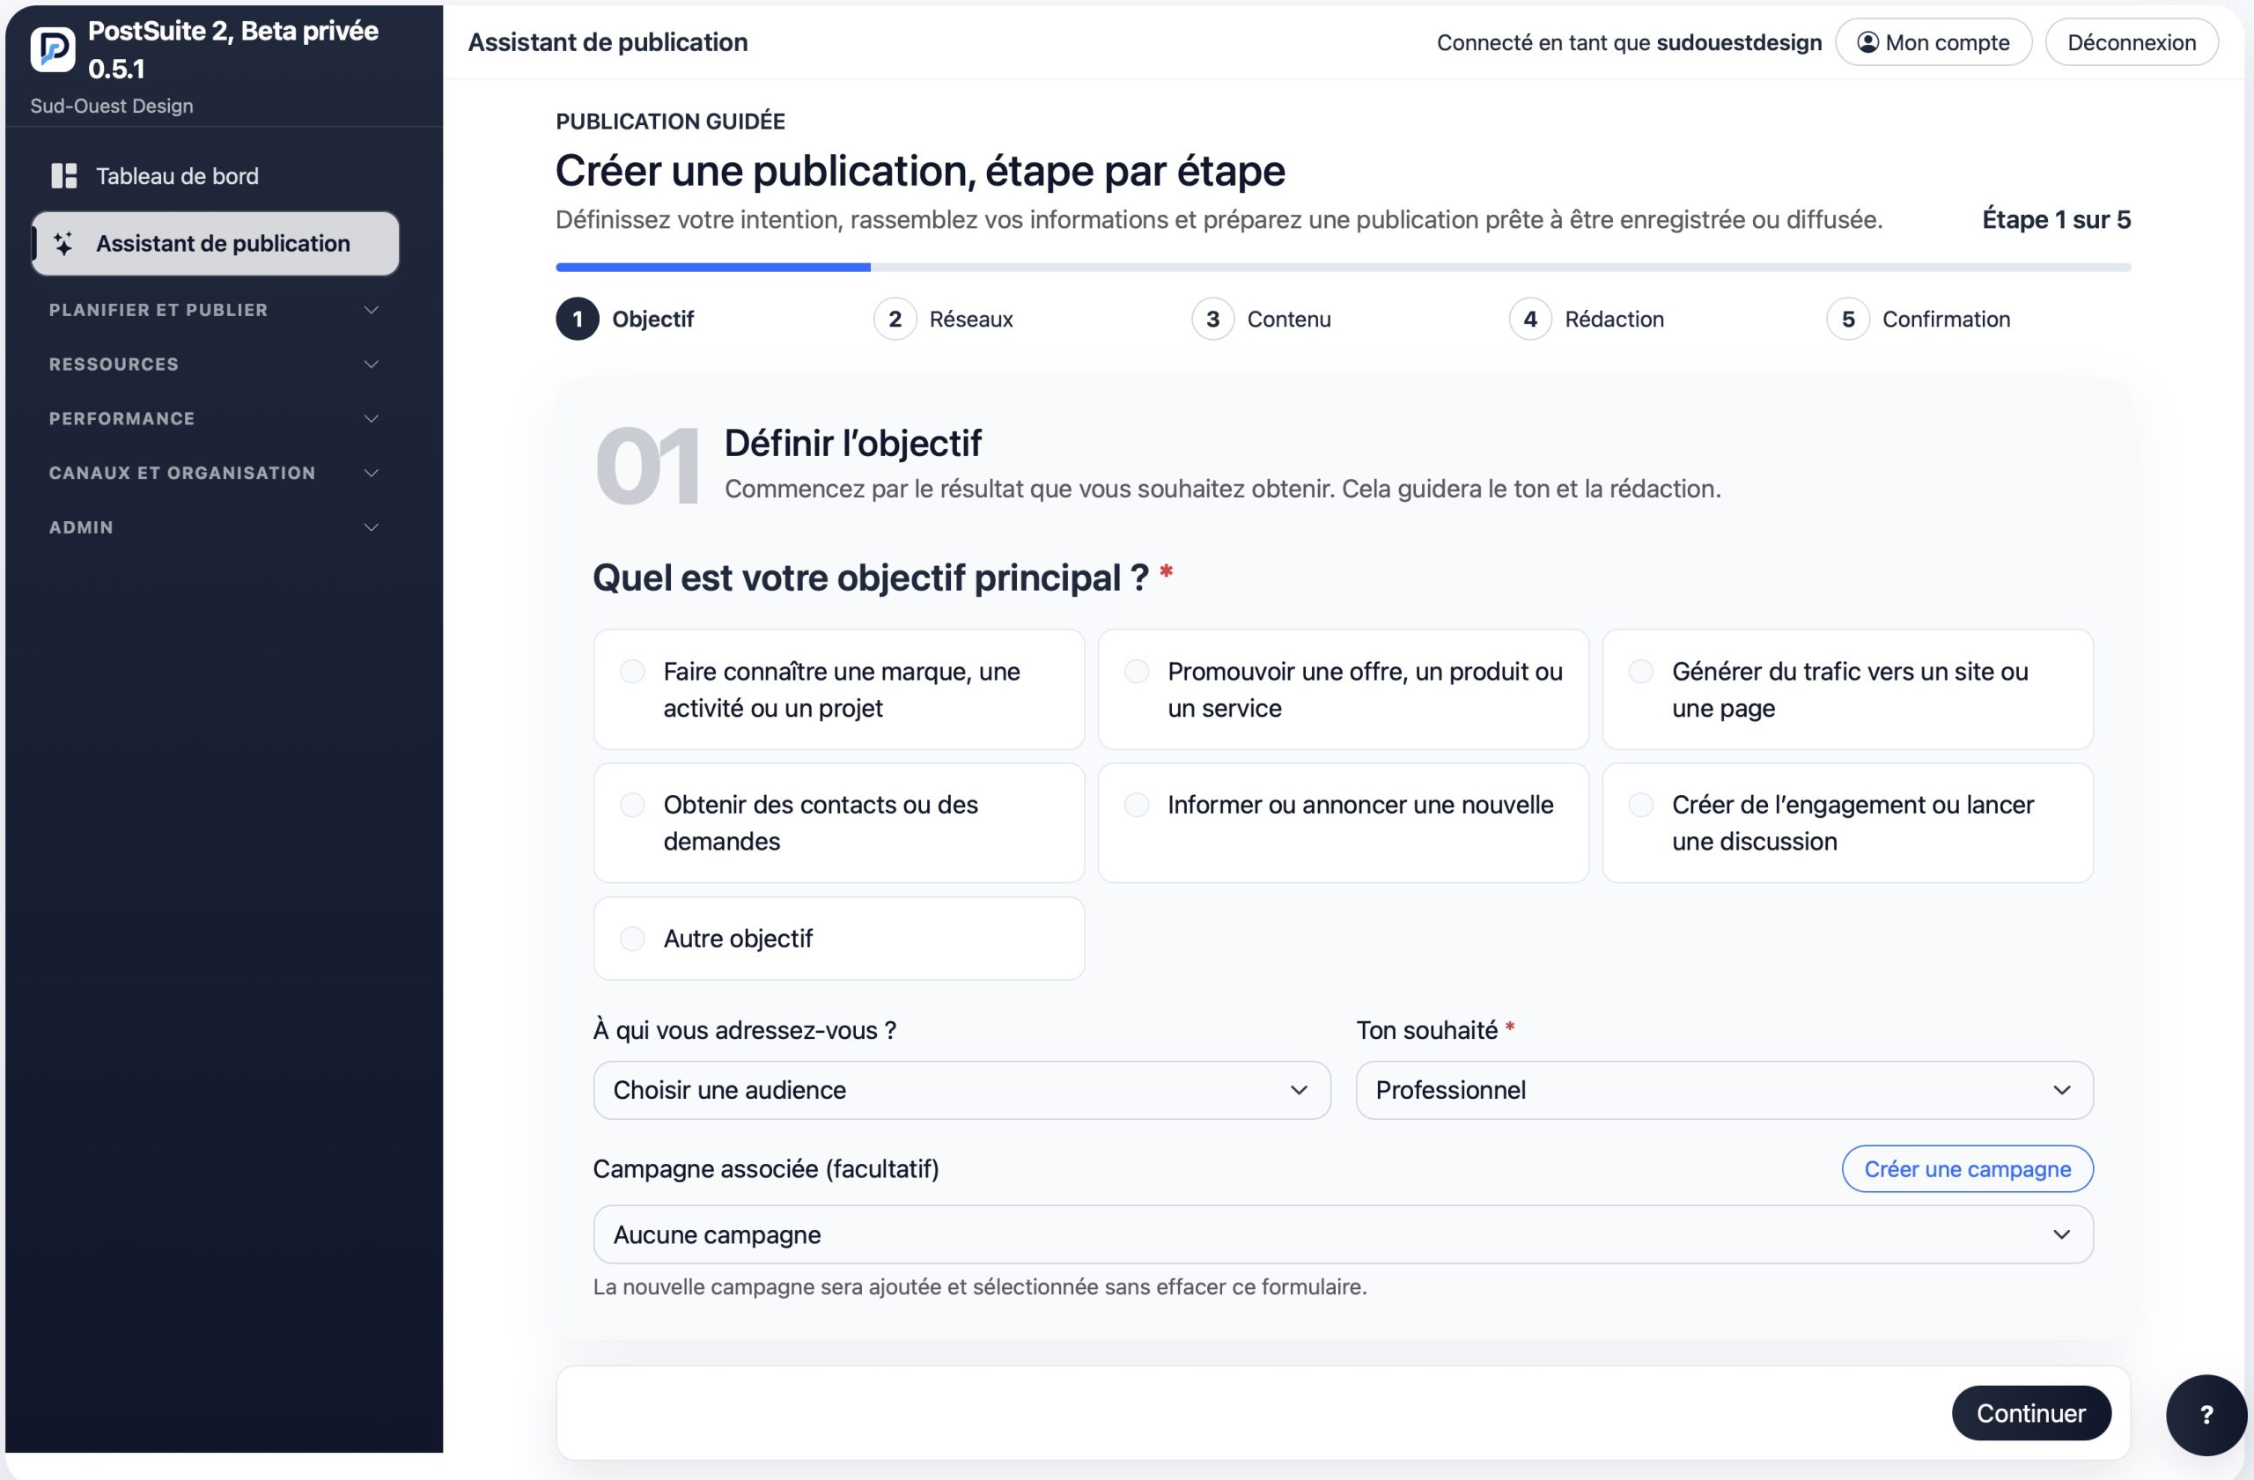This screenshot has width=2254, height=1480.
Task: Click the user icon in Mon compte
Action: (x=1867, y=42)
